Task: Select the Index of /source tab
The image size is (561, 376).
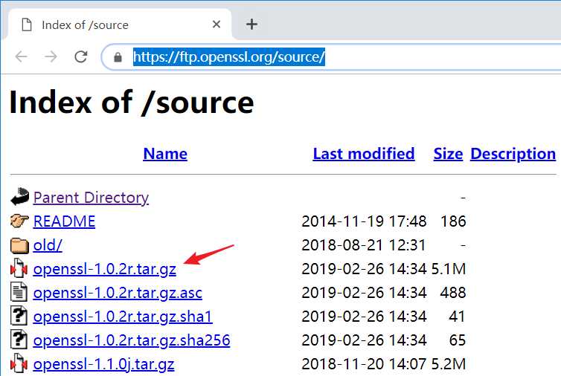Action: click(x=120, y=25)
